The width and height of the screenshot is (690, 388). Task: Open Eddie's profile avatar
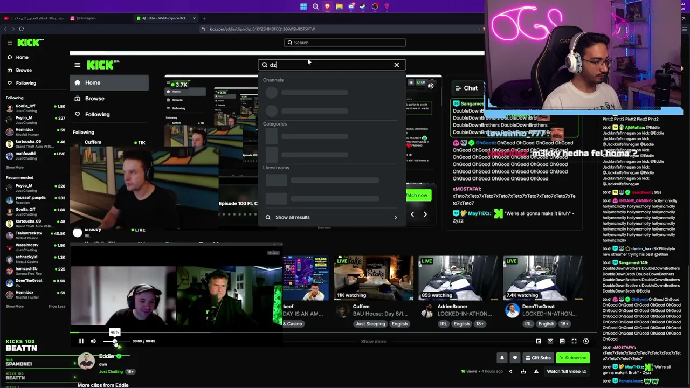pyautogui.click(x=86, y=361)
